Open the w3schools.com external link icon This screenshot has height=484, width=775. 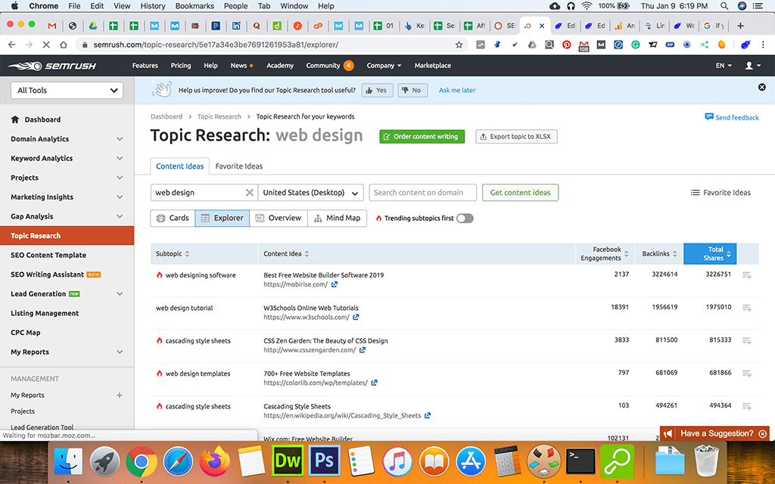356,317
